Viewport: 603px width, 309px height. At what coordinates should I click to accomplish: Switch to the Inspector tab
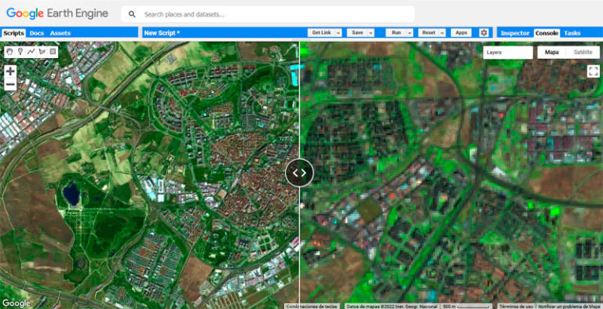pos(515,33)
